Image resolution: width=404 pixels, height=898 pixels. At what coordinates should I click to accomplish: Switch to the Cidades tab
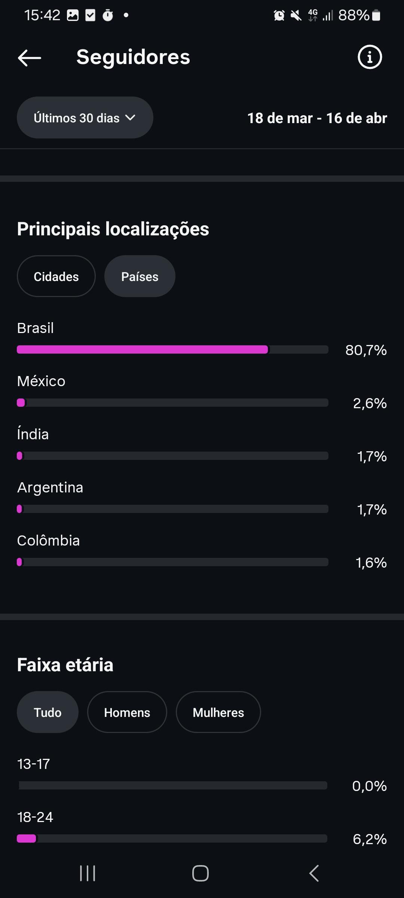tap(56, 277)
